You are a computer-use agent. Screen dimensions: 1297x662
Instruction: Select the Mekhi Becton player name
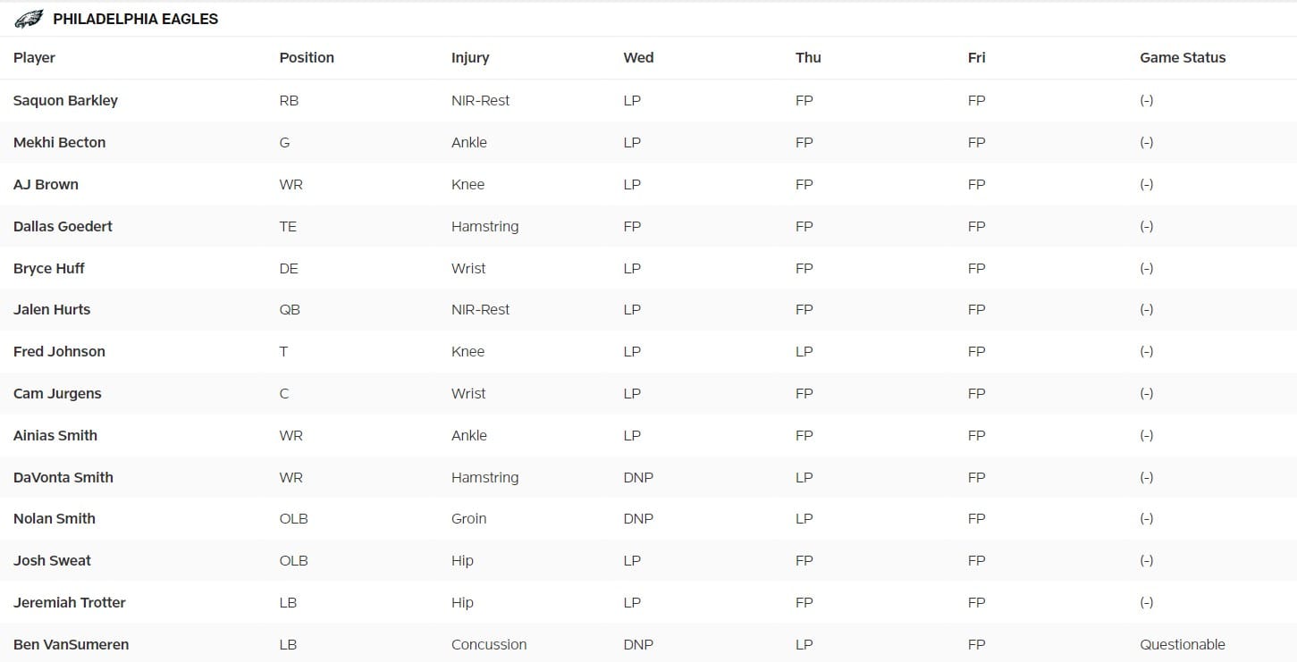pyautogui.click(x=59, y=143)
